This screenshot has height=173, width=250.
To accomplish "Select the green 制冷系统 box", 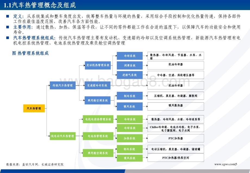I will pyautogui.click(x=130, y=149).
